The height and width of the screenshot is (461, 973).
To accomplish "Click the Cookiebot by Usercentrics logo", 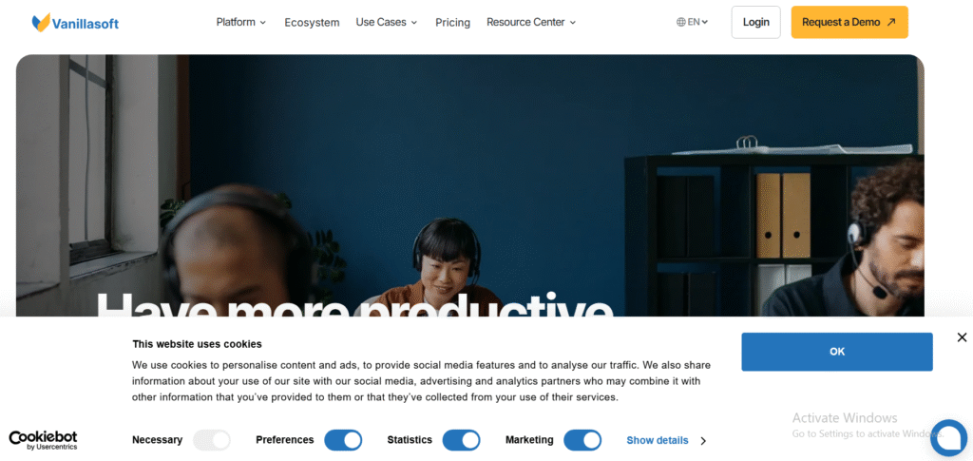I will (43, 440).
